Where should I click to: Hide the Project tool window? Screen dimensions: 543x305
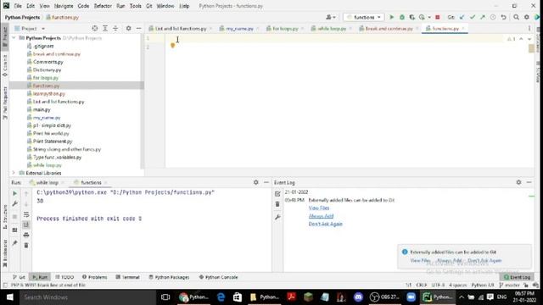[138, 28]
